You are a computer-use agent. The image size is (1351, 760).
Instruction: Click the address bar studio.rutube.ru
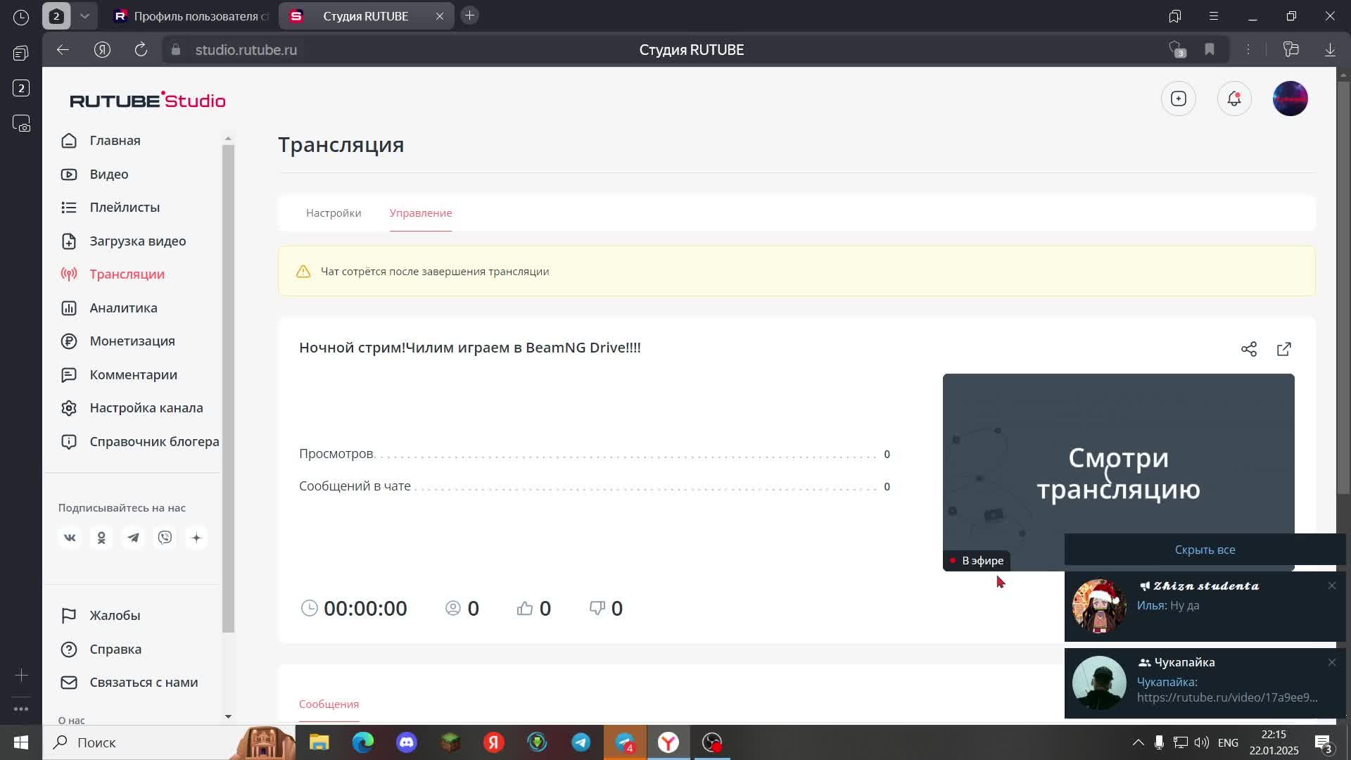(246, 50)
